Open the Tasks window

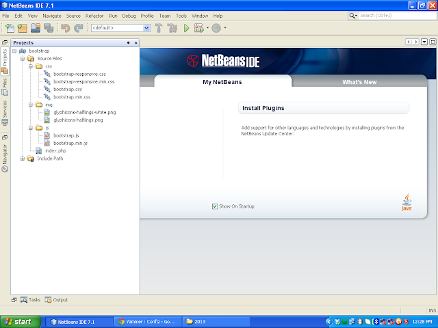click(30, 300)
